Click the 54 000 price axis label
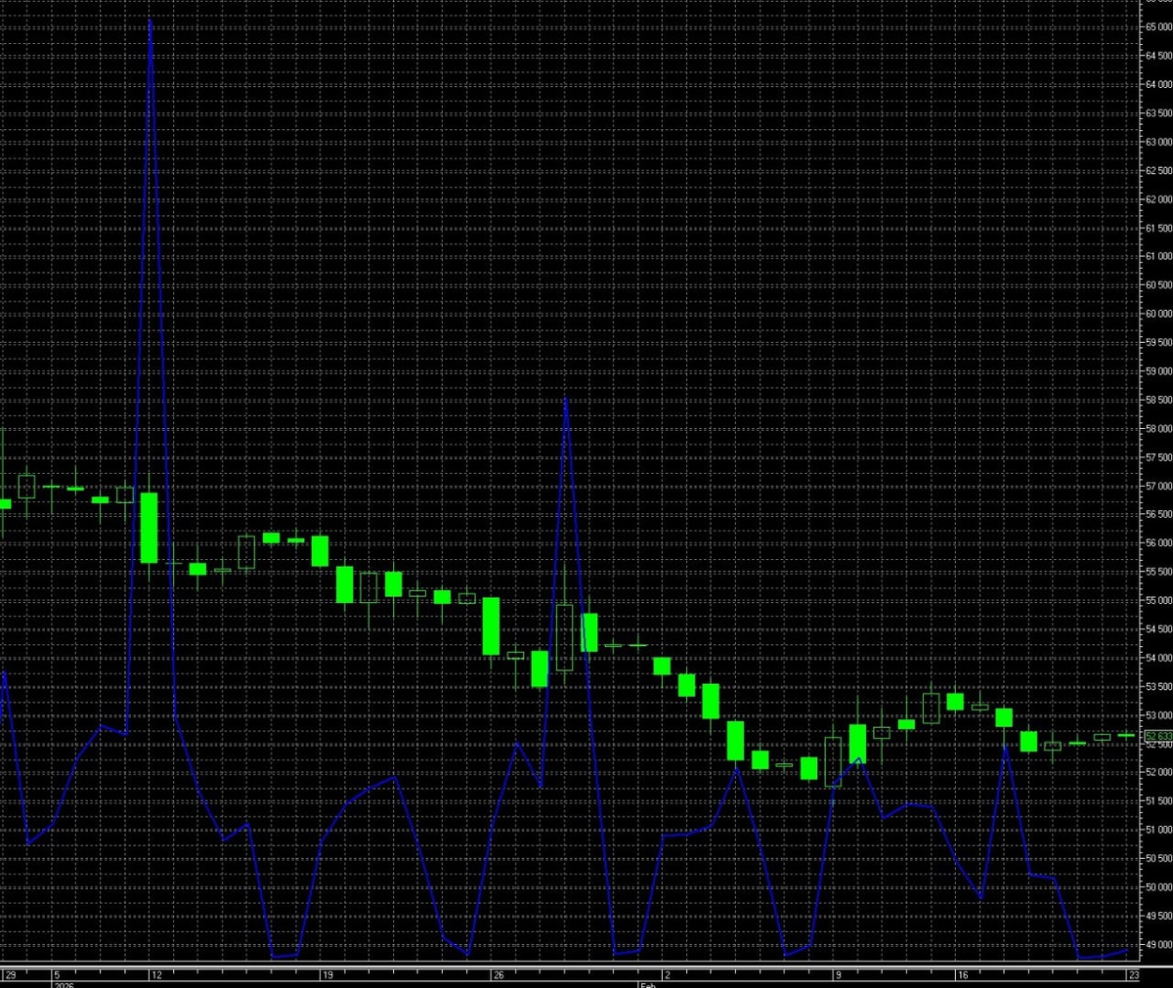This screenshot has height=988, width=1173. click(1158, 658)
